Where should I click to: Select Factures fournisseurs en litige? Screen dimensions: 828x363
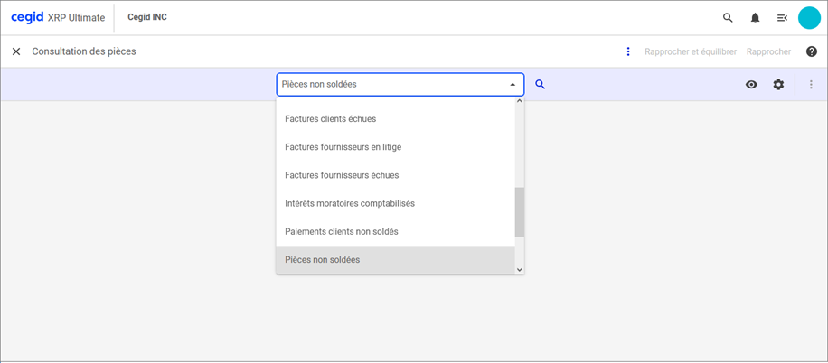[x=343, y=146]
